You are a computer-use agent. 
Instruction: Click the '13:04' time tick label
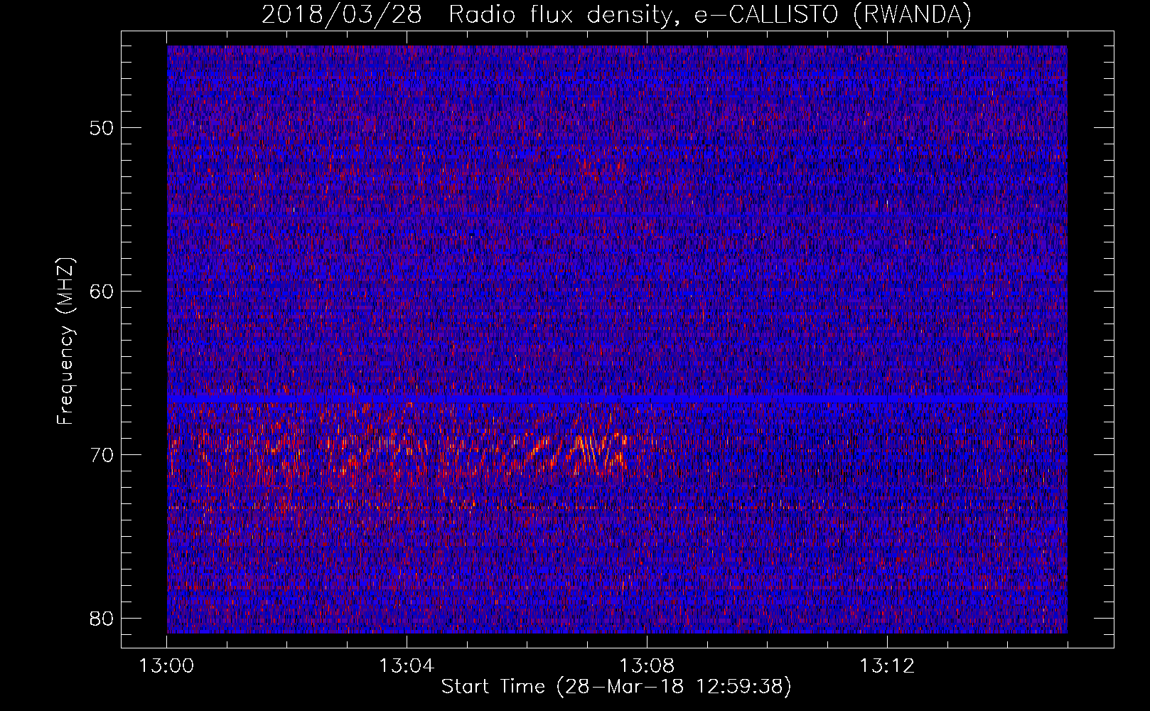(407, 666)
